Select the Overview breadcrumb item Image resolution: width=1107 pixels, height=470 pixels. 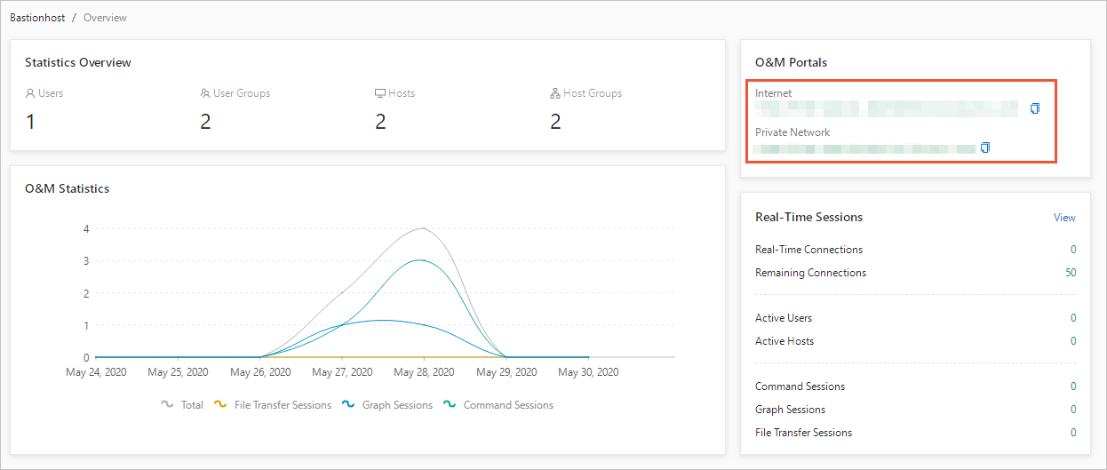point(105,18)
